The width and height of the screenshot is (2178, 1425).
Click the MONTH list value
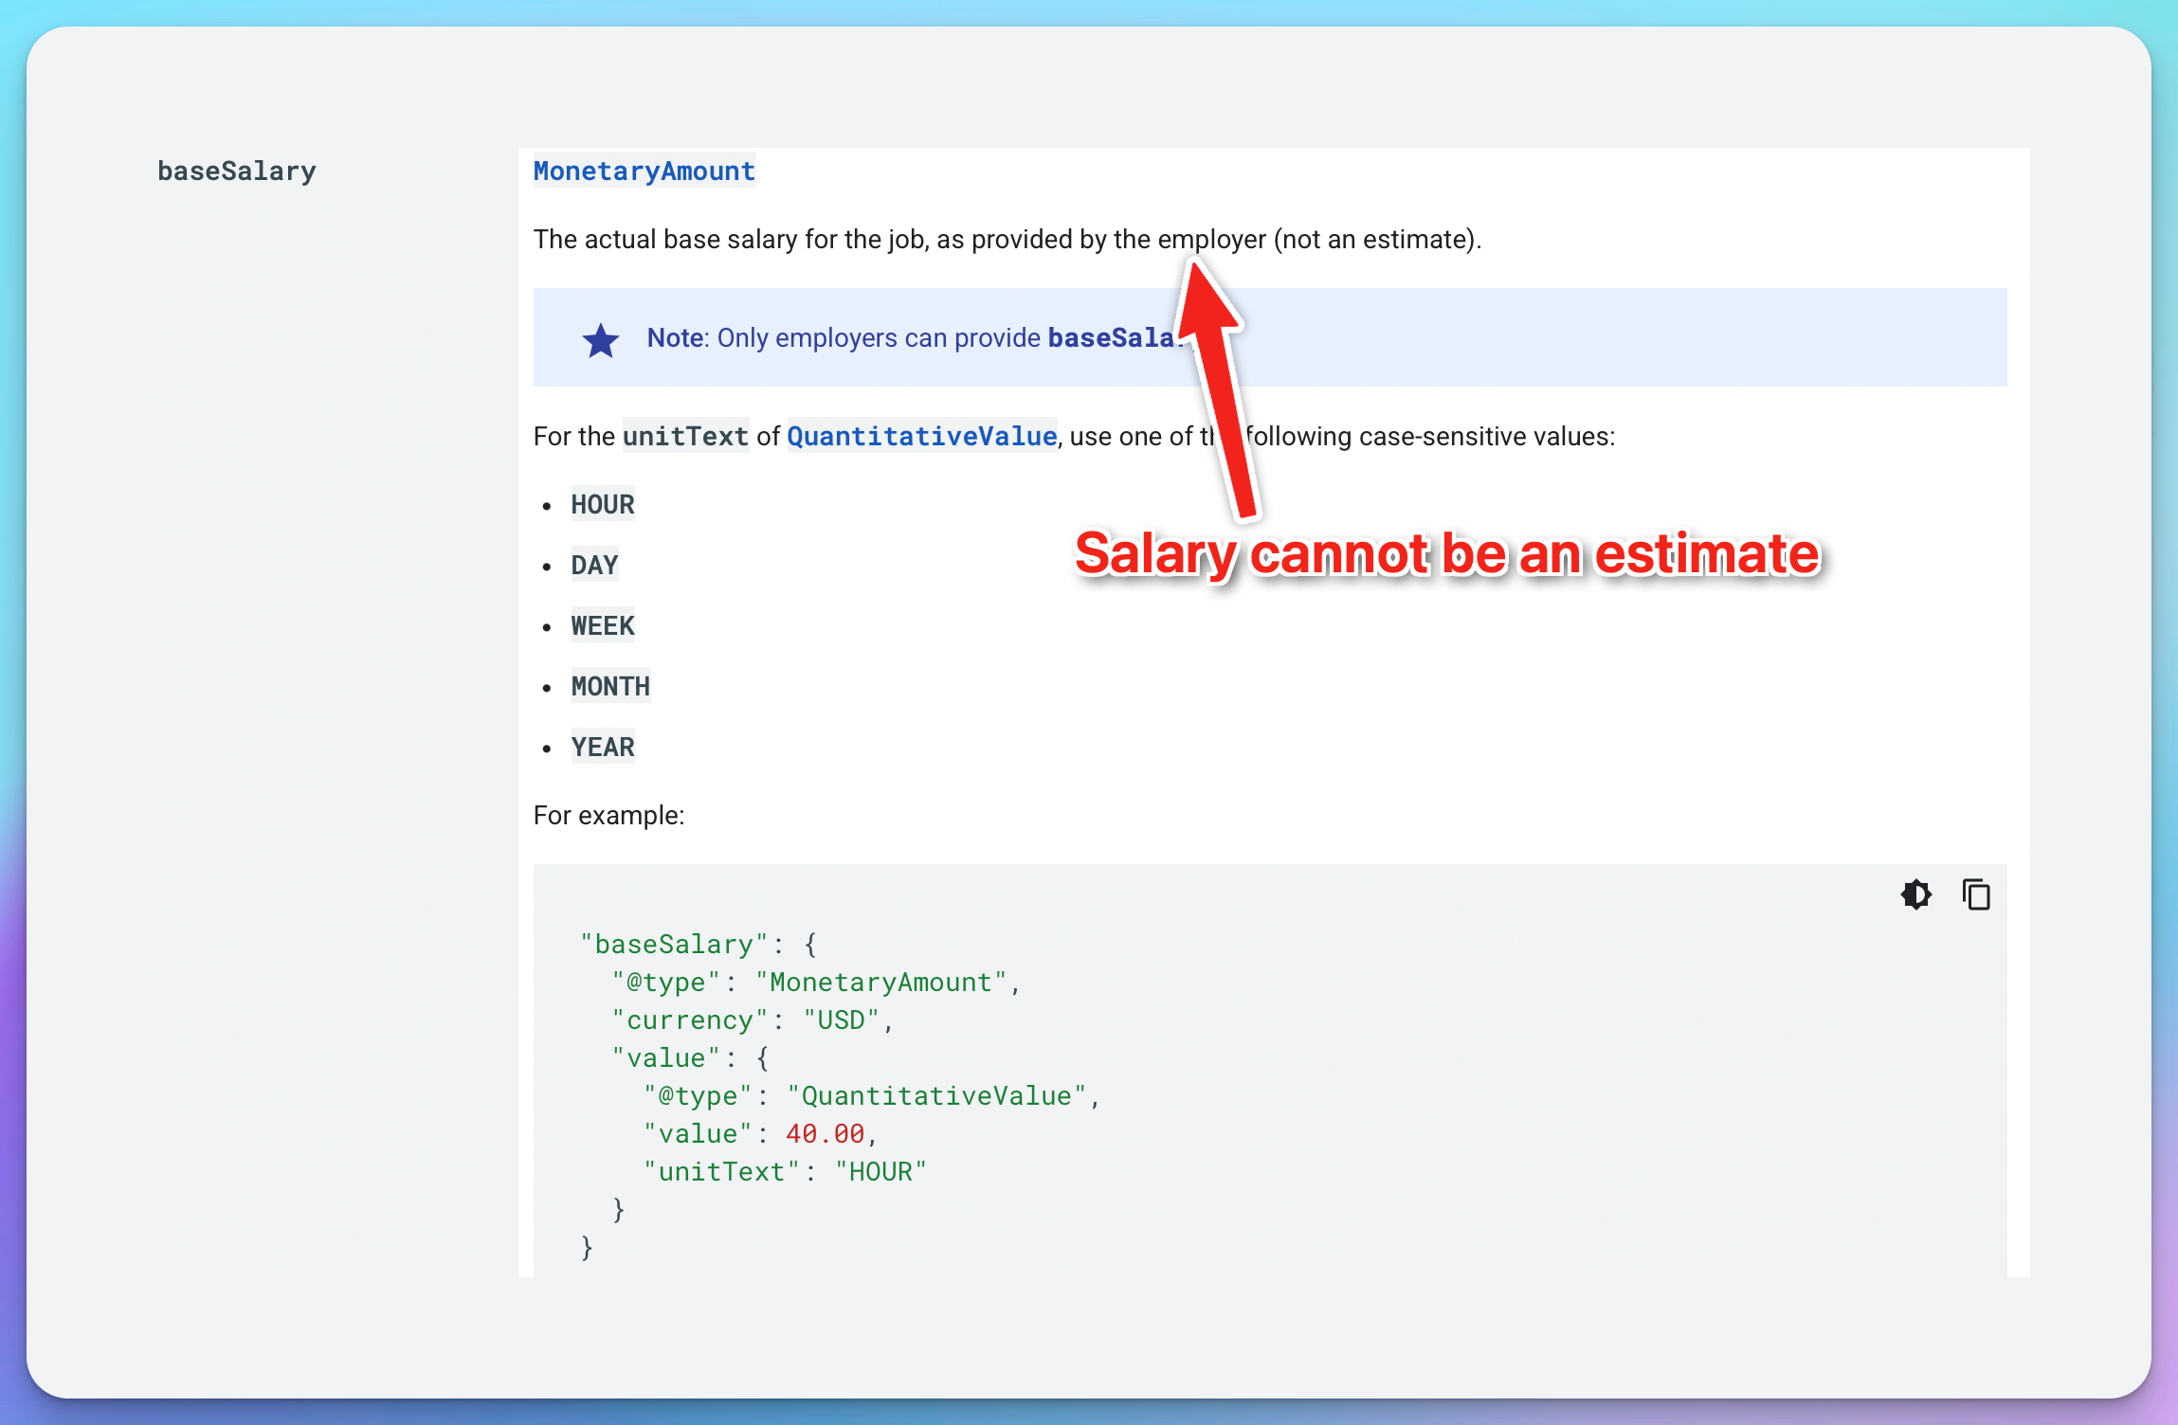click(x=610, y=686)
